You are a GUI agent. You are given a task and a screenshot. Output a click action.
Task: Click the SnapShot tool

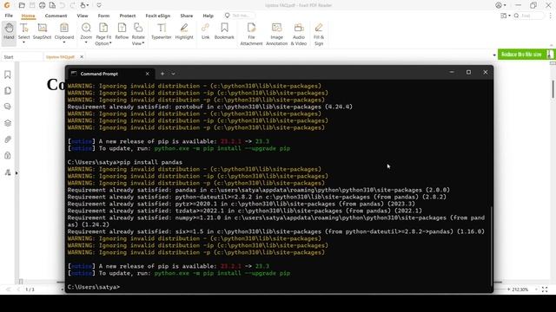point(42,31)
